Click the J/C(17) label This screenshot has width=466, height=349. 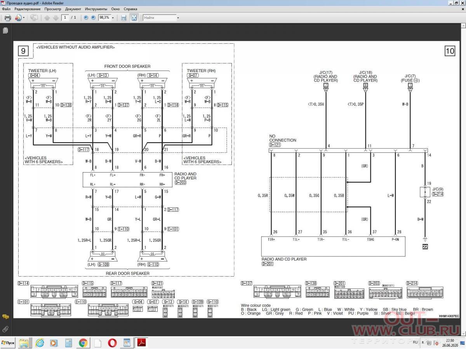326,73
